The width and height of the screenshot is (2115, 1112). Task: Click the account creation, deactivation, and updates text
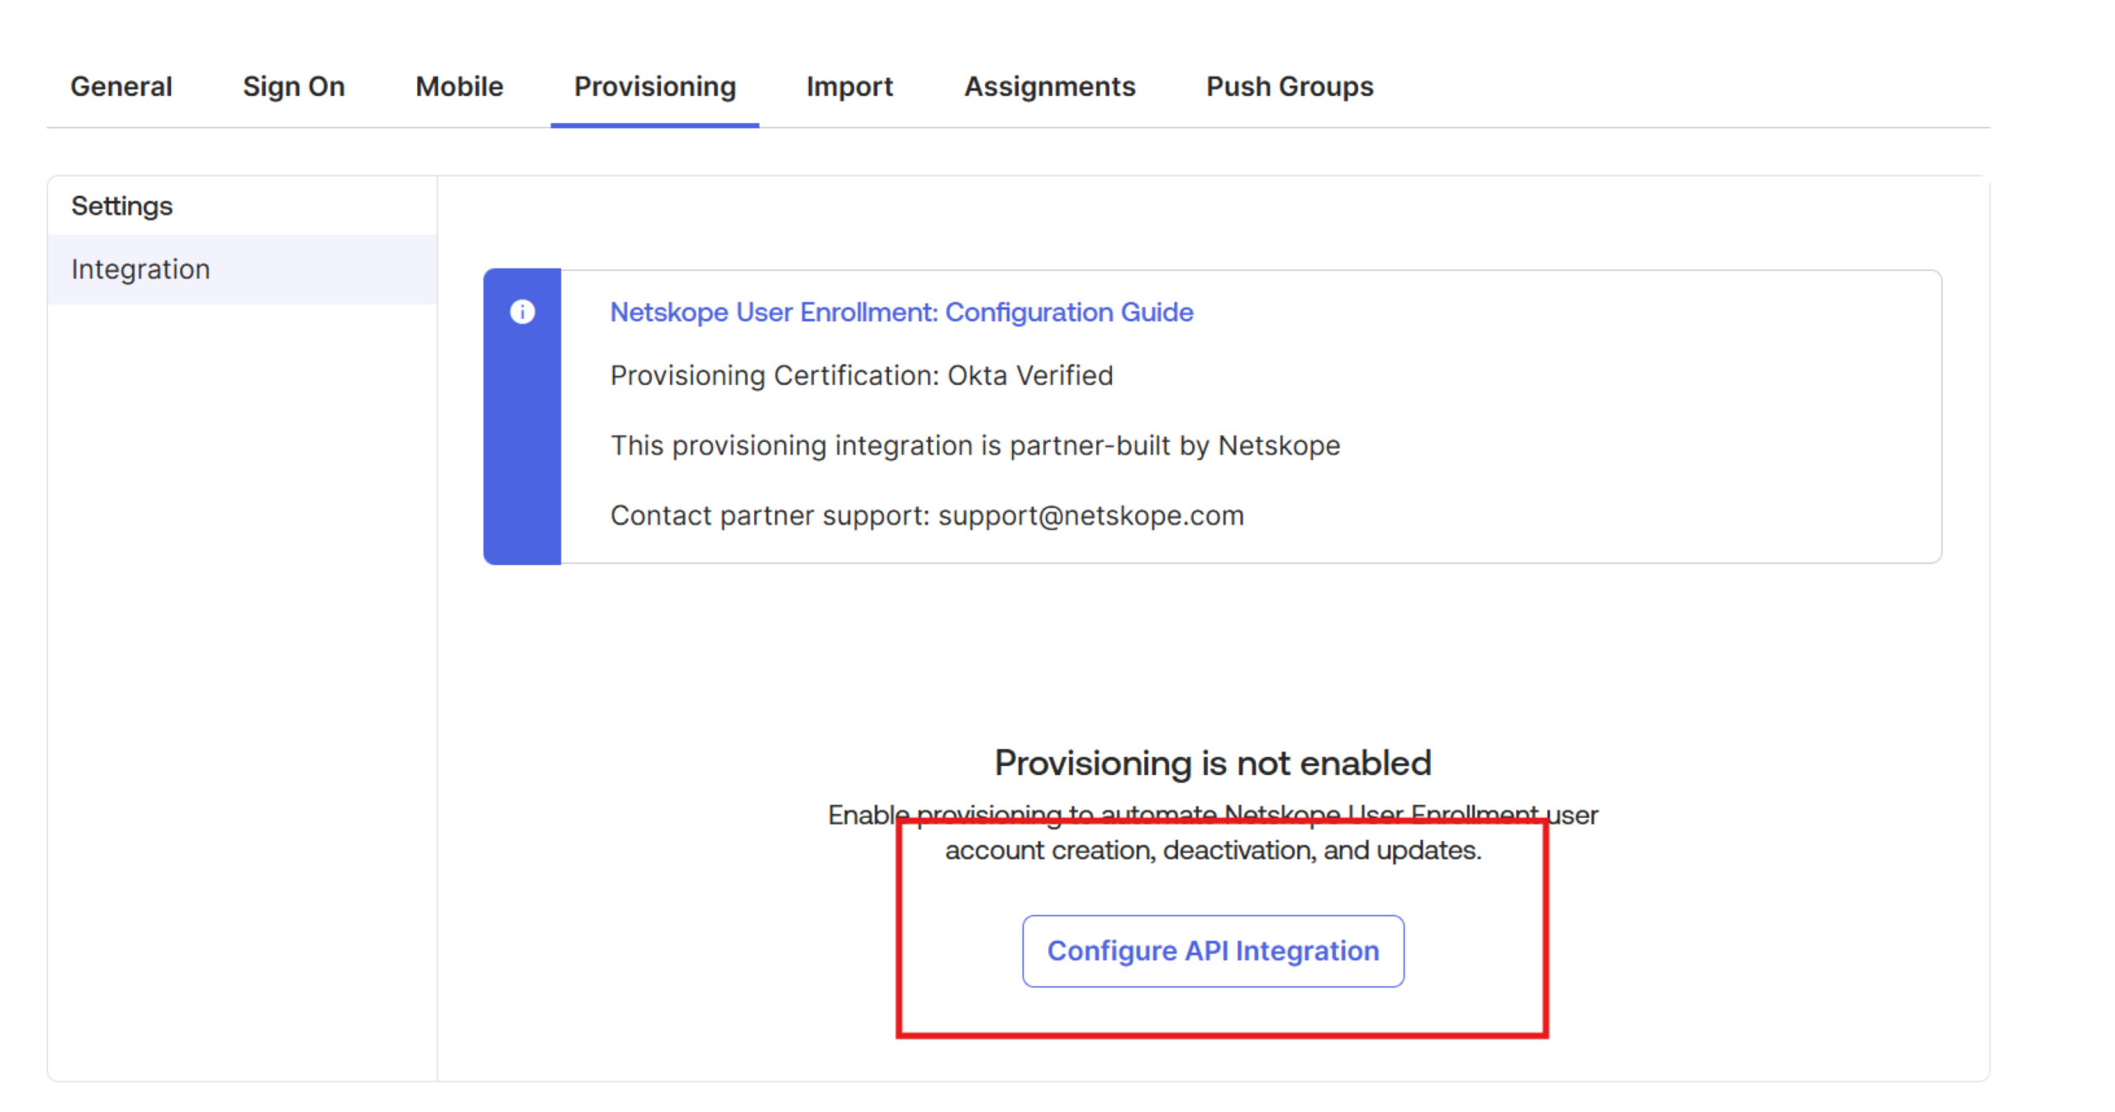[1213, 850]
